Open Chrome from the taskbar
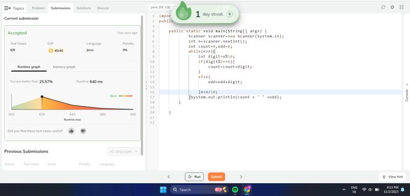Viewport: 410px width, 196px height. tap(247, 190)
